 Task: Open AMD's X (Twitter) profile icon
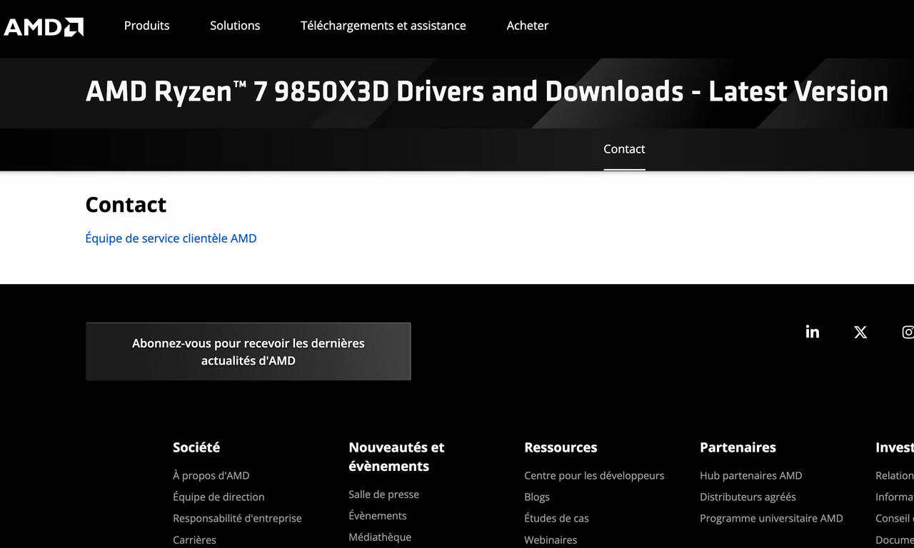tap(860, 331)
